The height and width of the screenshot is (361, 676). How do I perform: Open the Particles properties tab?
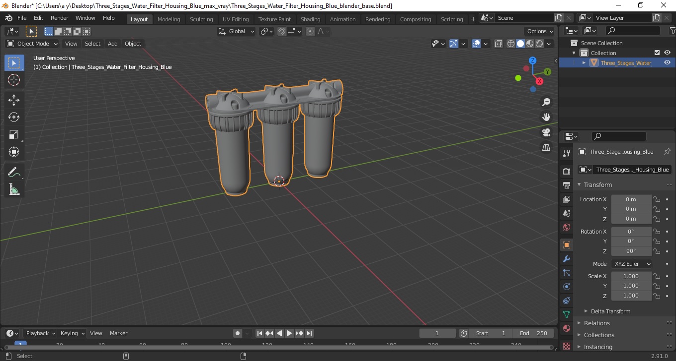click(566, 273)
